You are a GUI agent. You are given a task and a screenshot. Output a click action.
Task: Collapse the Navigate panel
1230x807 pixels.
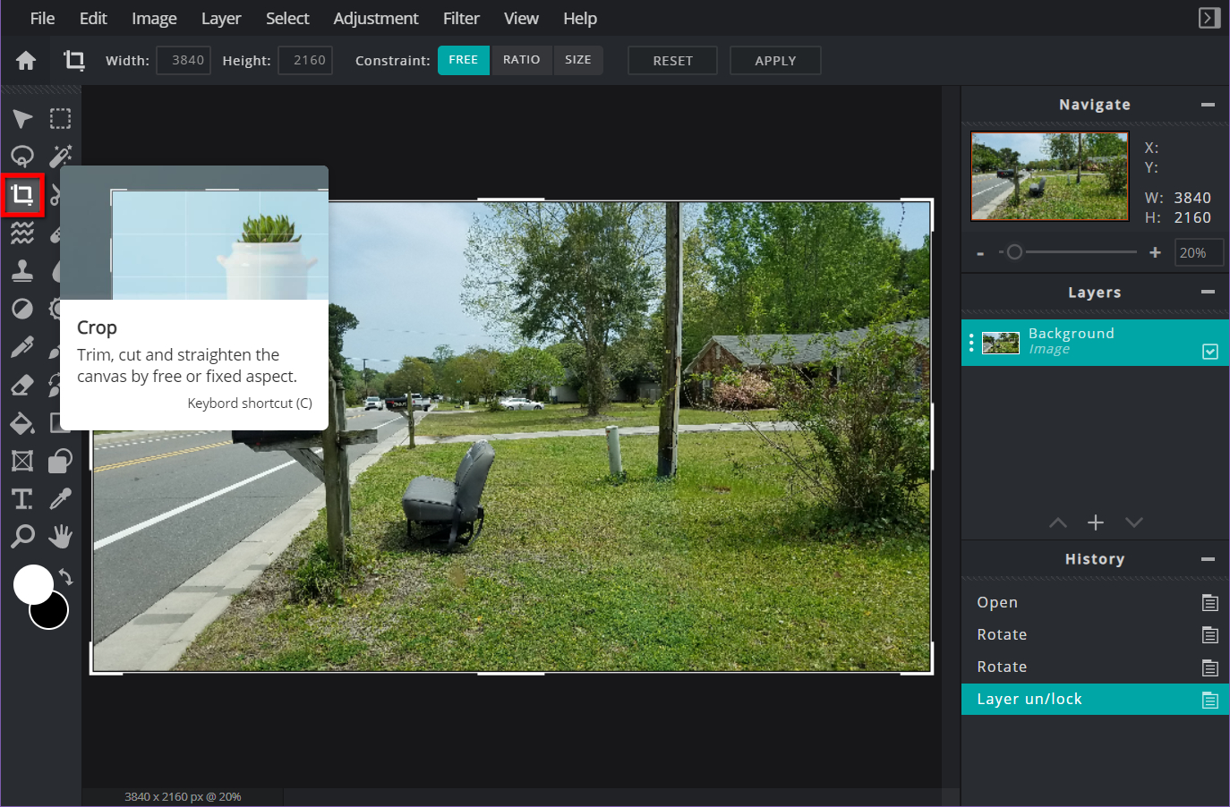pos(1208,105)
